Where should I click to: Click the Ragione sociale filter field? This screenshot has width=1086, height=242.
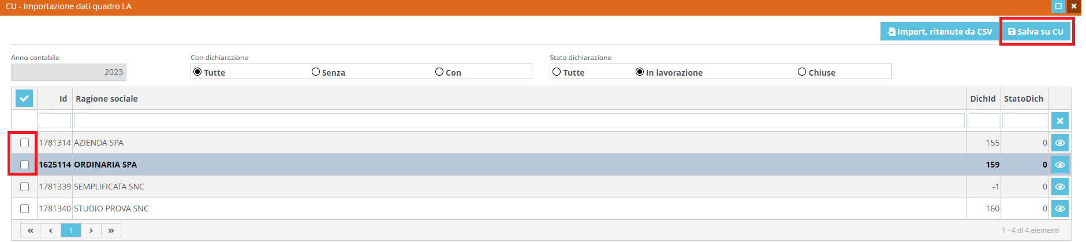pos(518,121)
